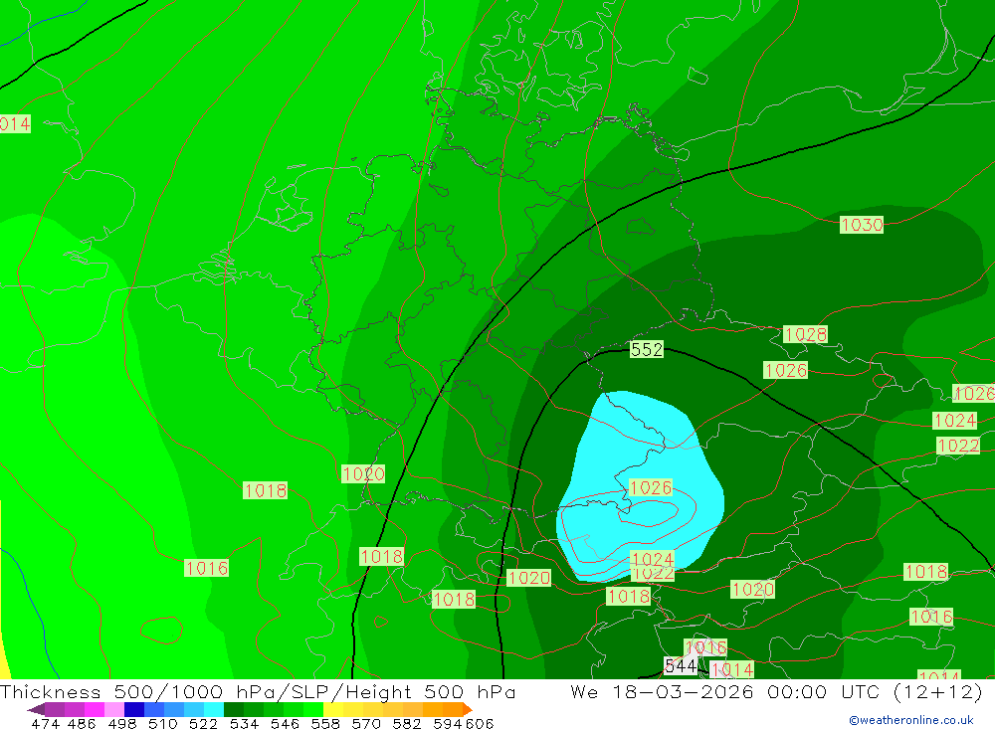Click the 1026 label just below the 1028 label
Viewport: 995px width, 729px height.
[x=785, y=370]
